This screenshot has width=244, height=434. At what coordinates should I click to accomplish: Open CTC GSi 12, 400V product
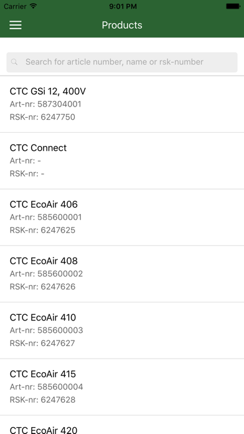point(122,104)
